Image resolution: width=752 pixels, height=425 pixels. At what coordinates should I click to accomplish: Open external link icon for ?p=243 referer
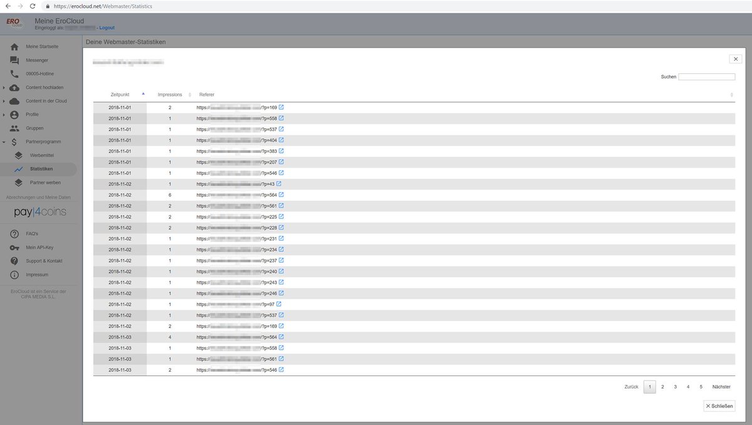281,282
